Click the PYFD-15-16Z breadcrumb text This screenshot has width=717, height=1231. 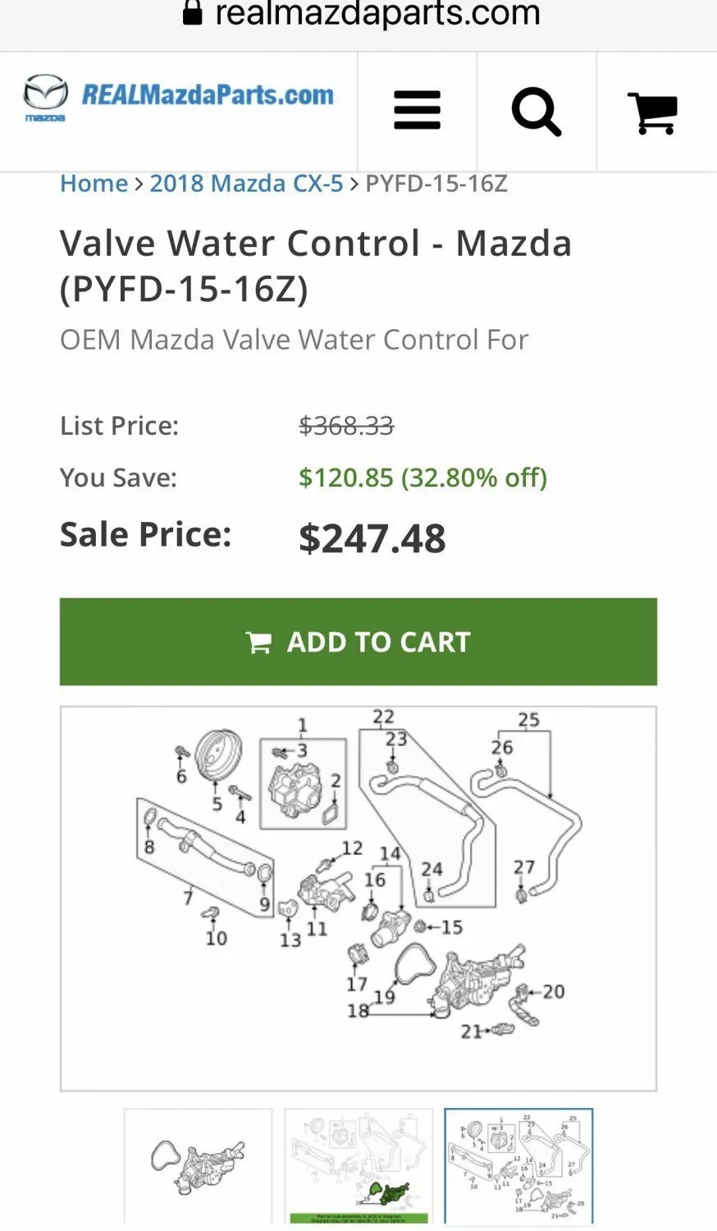436,183
